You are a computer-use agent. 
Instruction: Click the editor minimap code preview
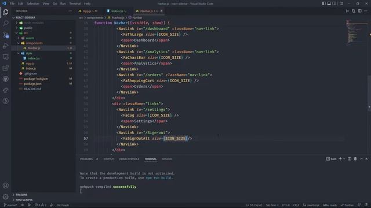357,32
